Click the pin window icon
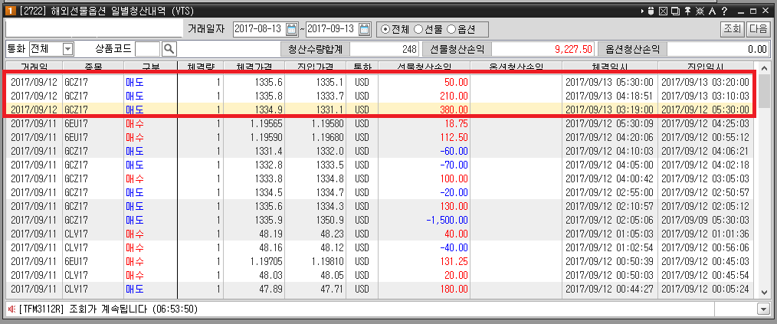This screenshot has width=777, height=324. click(x=689, y=11)
